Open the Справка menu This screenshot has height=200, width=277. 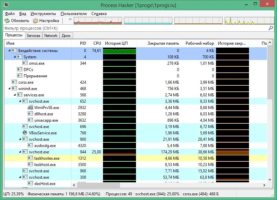point(99,14)
